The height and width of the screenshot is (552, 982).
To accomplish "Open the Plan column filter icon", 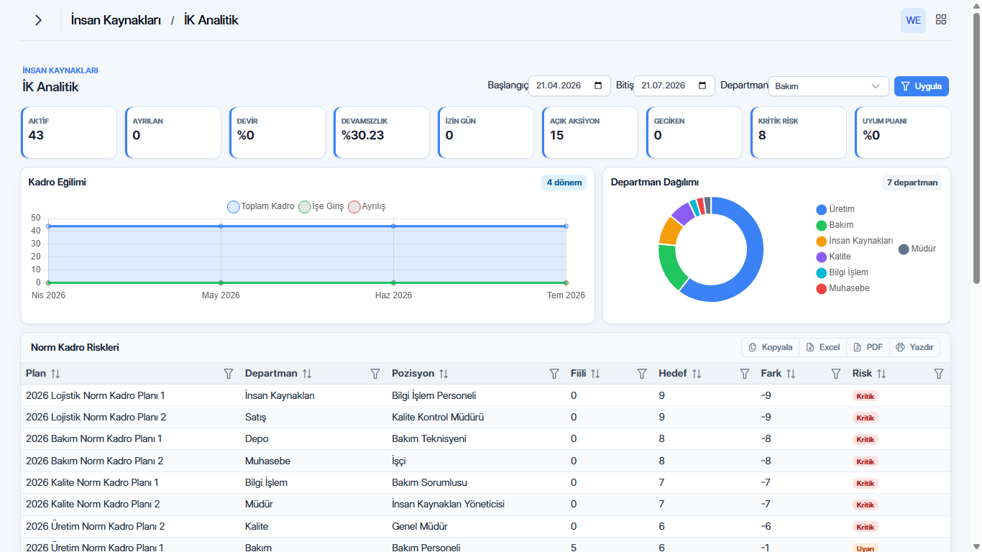I will pyautogui.click(x=229, y=374).
